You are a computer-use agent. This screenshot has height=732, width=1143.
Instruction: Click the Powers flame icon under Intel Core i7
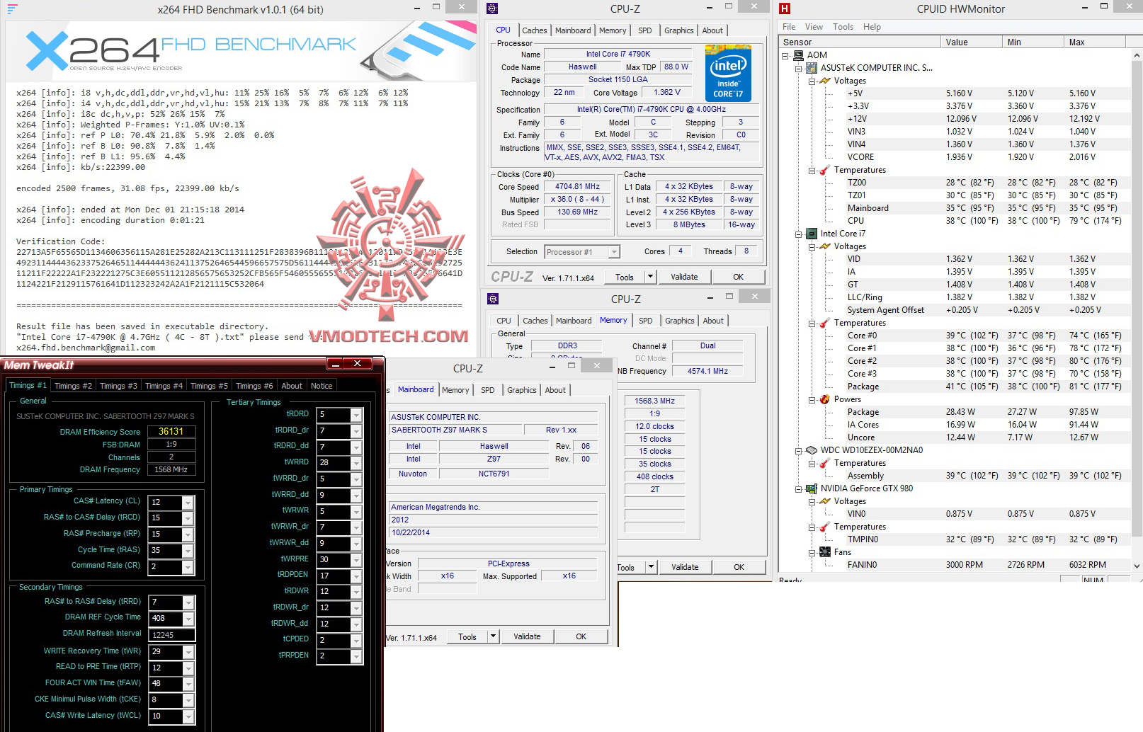click(x=824, y=399)
